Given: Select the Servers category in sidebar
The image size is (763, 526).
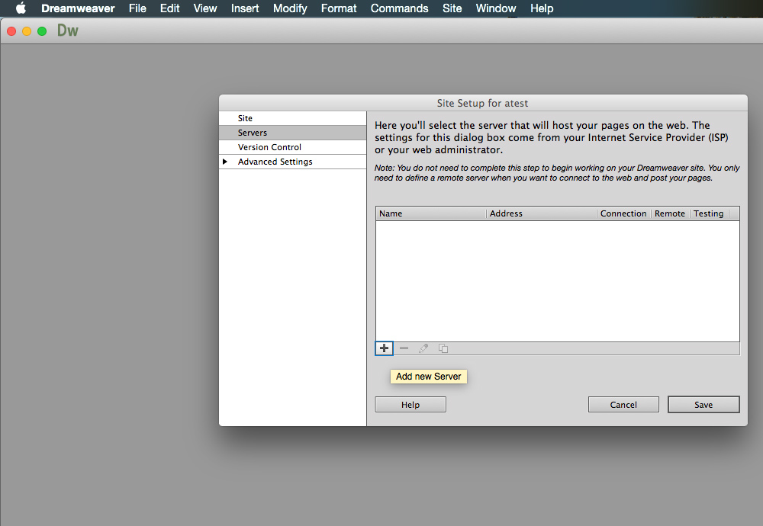Looking at the screenshot, I should 253,133.
